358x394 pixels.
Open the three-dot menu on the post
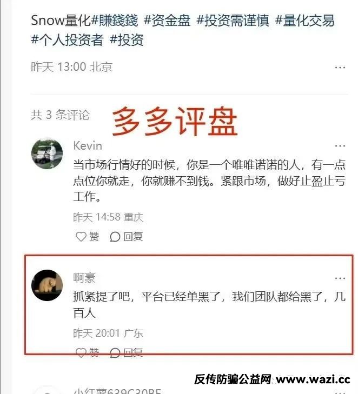[340, 68]
